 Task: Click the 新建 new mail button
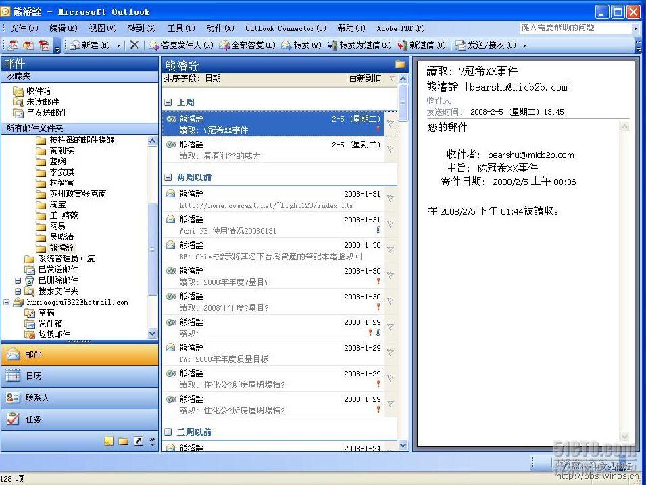91,45
